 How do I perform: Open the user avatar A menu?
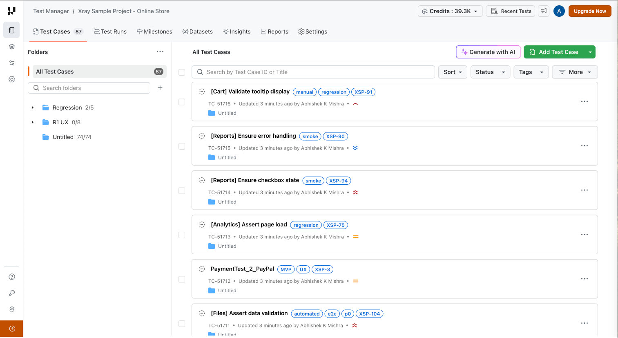coord(559,11)
